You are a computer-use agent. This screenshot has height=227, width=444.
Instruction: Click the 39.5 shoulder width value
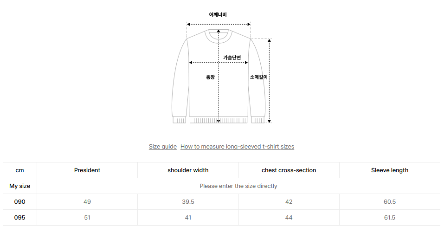click(188, 202)
